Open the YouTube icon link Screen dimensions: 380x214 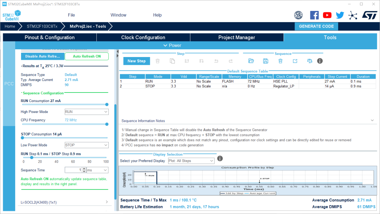pyautogui.click(x=327, y=15)
